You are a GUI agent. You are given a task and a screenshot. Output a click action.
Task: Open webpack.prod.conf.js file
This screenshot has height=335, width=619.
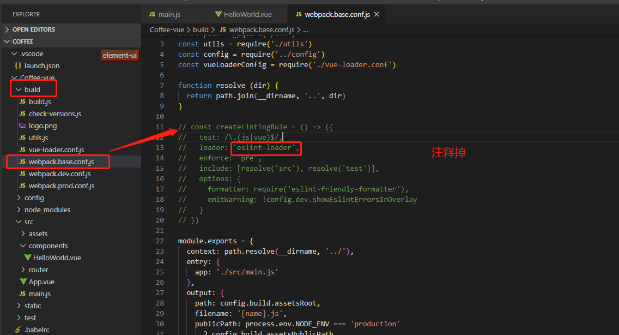point(62,186)
